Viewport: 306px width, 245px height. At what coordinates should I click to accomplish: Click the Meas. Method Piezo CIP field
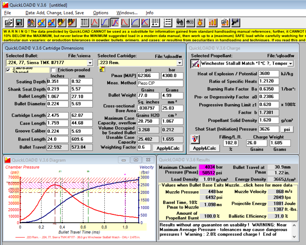(160, 83)
